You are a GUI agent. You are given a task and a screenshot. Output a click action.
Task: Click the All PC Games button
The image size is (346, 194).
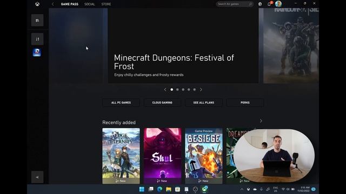tap(121, 102)
